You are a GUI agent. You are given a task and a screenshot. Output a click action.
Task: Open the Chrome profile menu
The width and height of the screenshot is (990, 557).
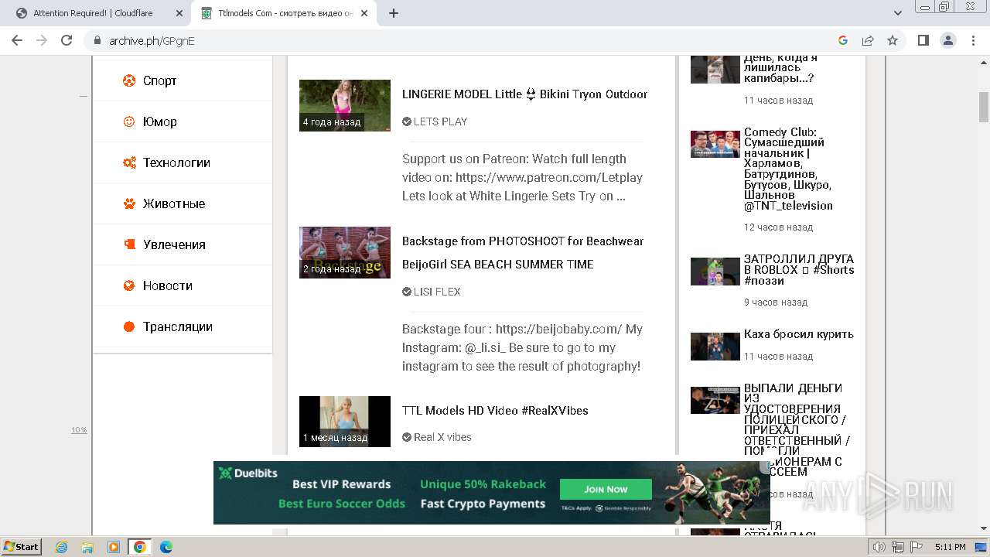click(947, 40)
